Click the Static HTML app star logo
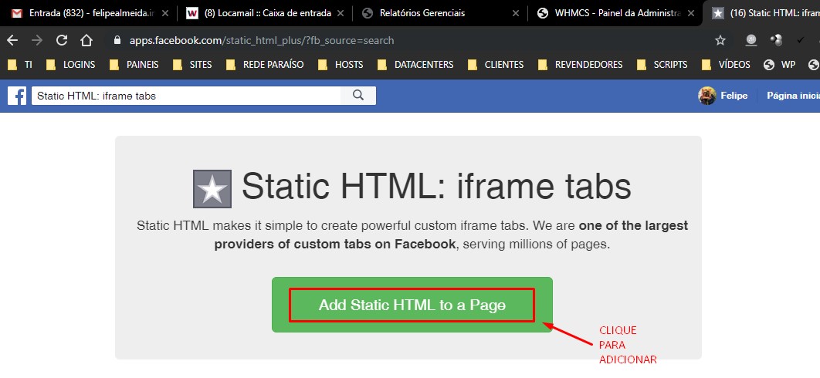 pos(212,188)
